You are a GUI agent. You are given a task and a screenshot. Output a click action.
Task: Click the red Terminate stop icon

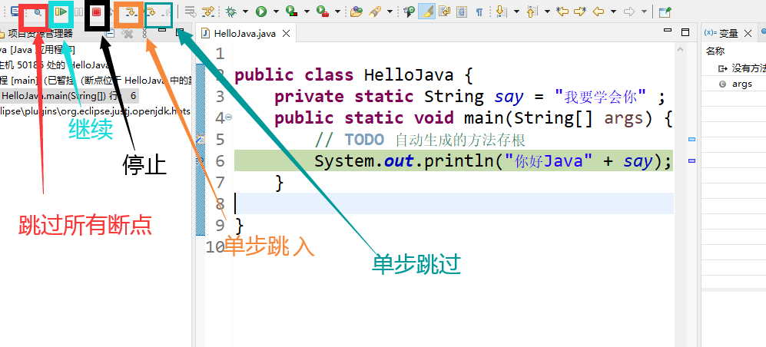[x=96, y=12]
